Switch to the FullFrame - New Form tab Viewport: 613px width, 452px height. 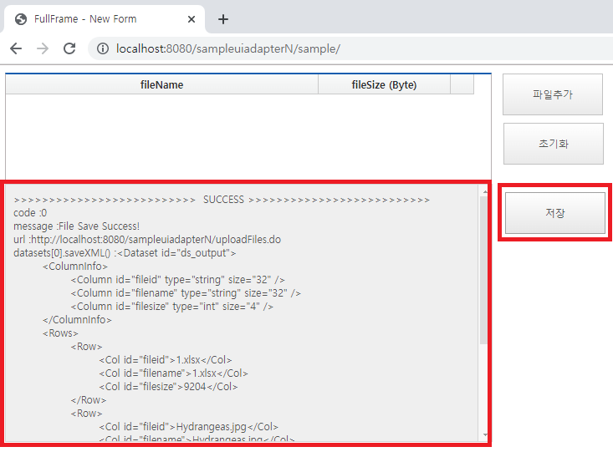(92, 19)
